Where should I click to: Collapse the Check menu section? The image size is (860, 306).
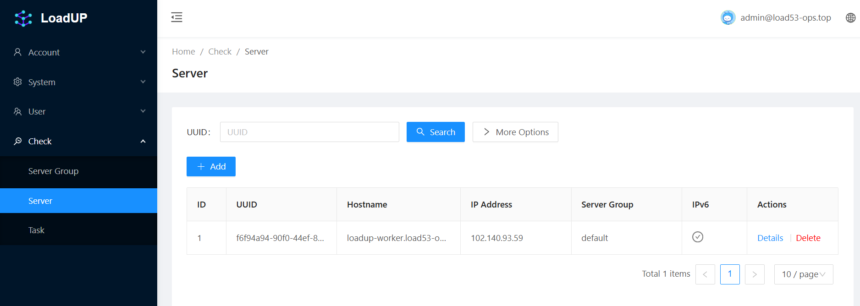[78, 141]
